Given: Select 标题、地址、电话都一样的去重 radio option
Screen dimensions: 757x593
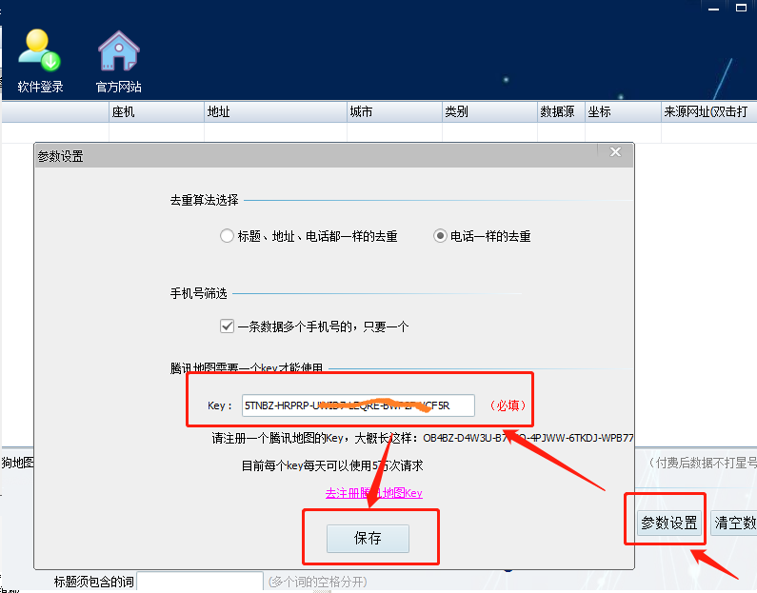Looking at the screenshot, I should (x=227, y=236).
